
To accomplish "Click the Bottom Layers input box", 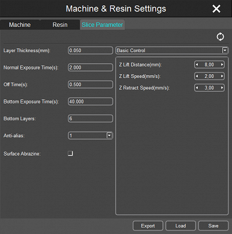I will [x=91, y=118].
